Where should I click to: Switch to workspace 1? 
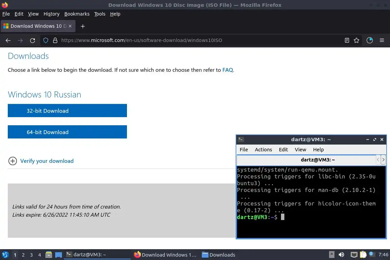point(15,255)
